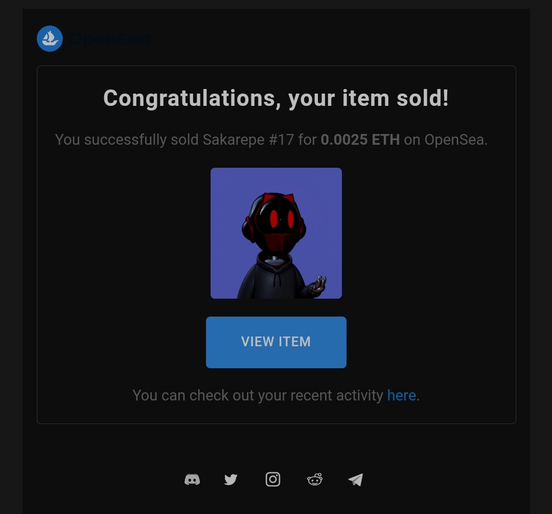552x514 pixels.
Task: Open the Twitter bird icon
Action: 231,479
